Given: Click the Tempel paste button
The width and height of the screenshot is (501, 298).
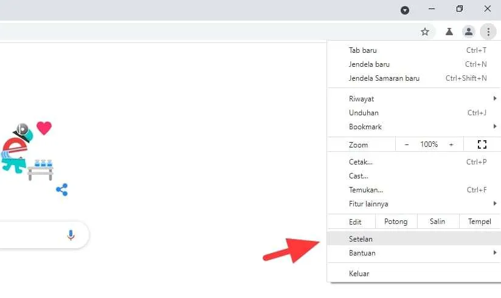Looking at the screenshot, I should (x=480, y=222).
